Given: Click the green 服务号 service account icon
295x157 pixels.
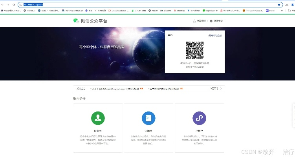Looking at the screenshot, I should [98, 118].
